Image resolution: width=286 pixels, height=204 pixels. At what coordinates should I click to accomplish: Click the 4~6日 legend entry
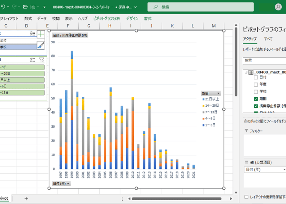[x=209, y=119]
